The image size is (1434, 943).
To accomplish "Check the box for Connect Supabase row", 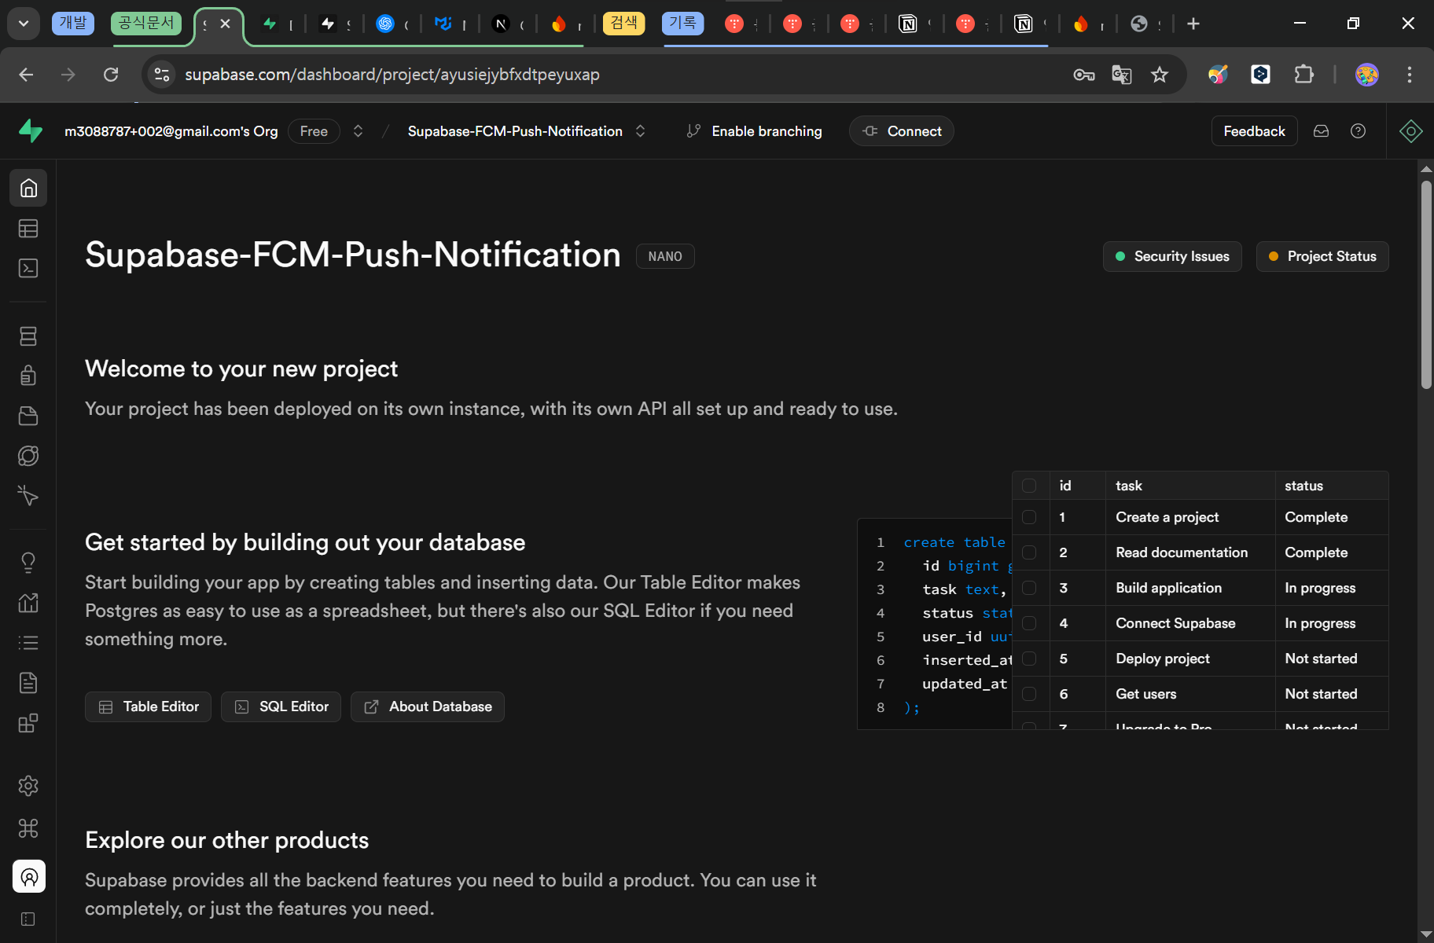I will click(x=1029, y=623).
